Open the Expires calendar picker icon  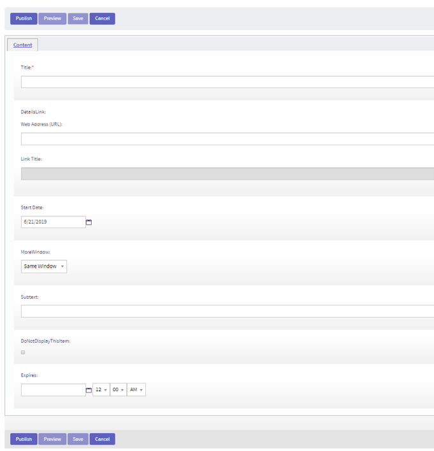(89, 390)
